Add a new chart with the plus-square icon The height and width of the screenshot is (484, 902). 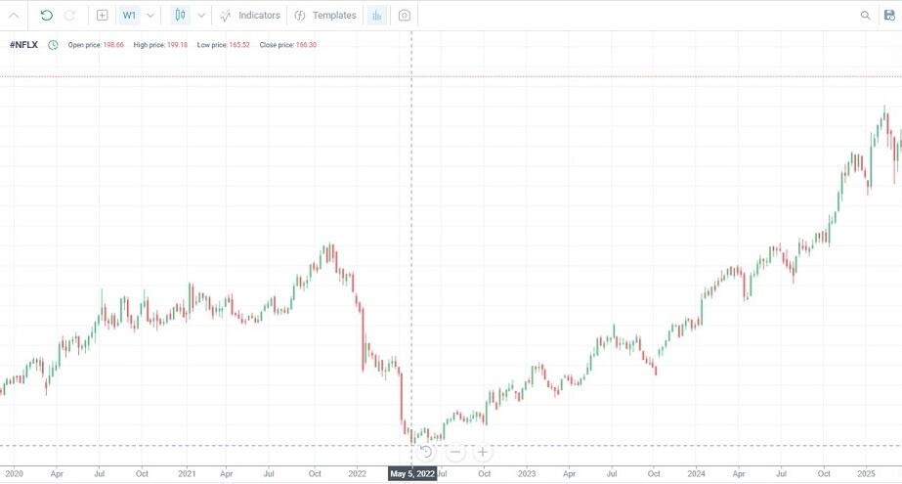pyautogui.click(x=102, y=16)
